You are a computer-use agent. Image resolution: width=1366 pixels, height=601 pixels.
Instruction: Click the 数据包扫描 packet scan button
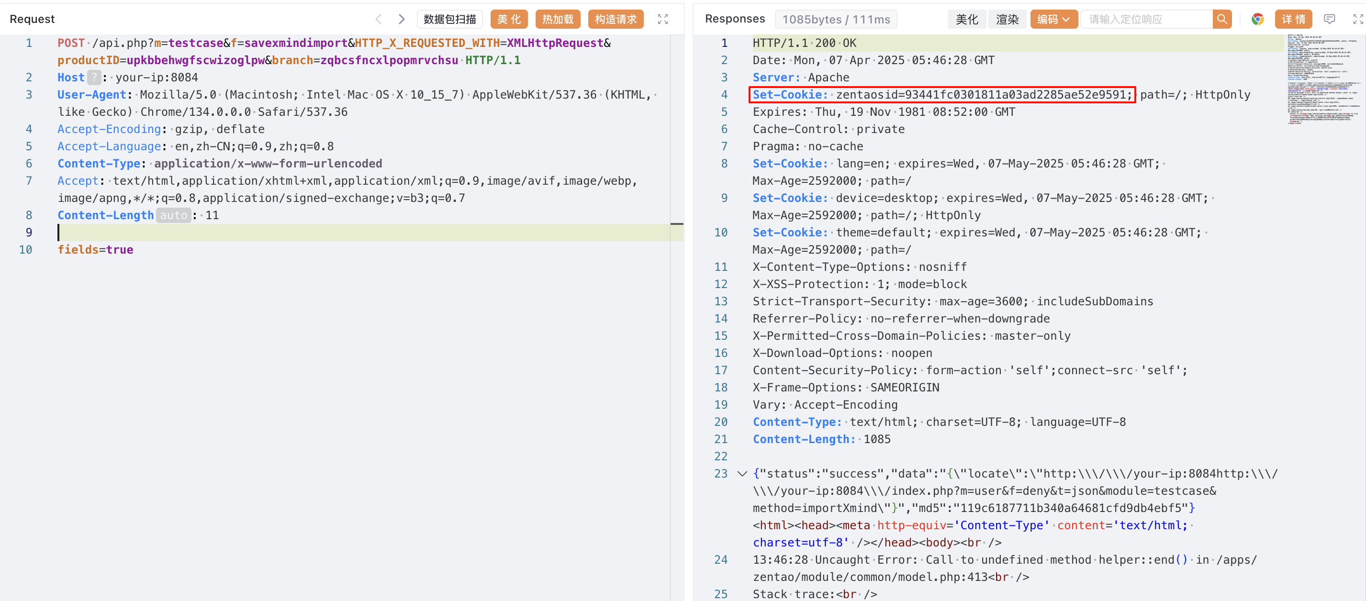449,20
